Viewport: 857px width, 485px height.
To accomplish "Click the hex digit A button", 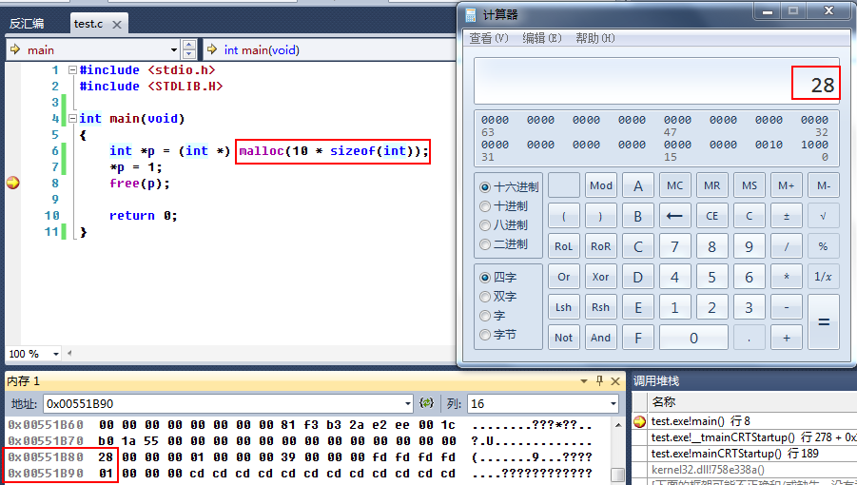I will click(638, 185).
